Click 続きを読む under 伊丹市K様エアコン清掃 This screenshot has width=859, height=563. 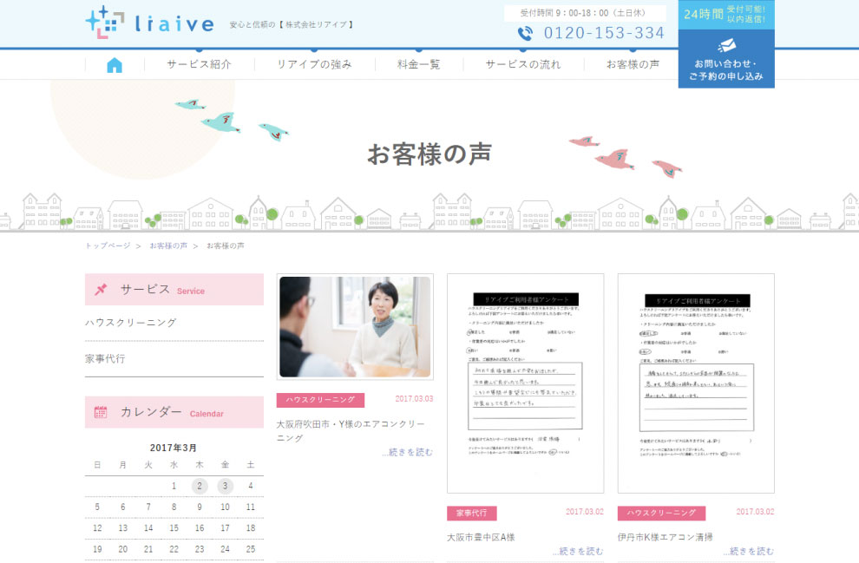pos(749,551)
